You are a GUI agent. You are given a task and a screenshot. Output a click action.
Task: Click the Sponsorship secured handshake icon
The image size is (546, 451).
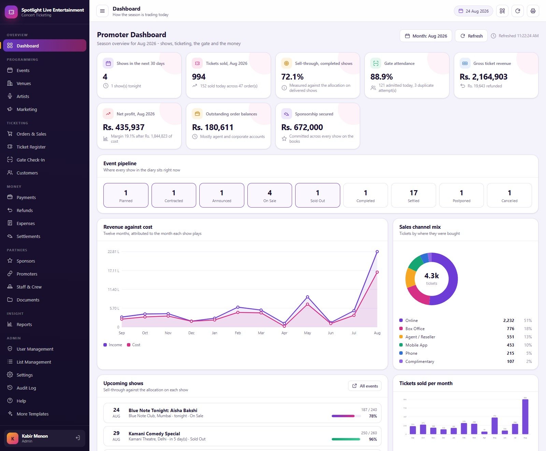pos(286,114)
